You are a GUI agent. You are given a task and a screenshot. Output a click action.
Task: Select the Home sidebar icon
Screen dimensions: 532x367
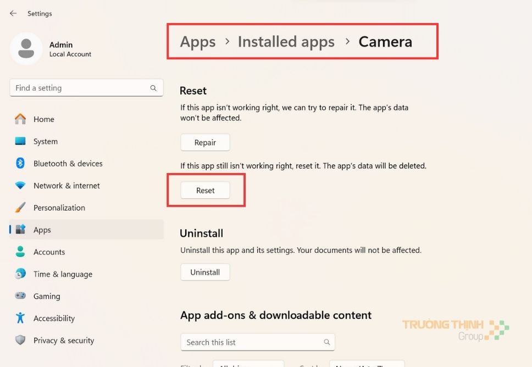click(x=19, y=119)
